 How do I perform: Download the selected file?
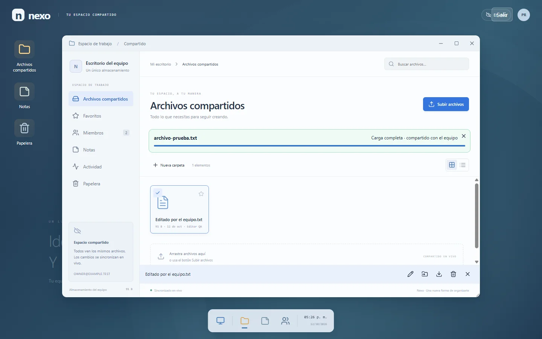tap(439, 274)
